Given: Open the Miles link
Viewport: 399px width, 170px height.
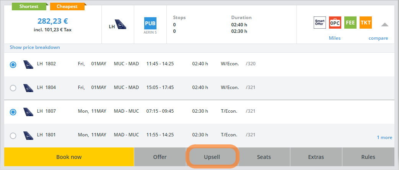Looking at the screenshot, I should click(334, 38).
